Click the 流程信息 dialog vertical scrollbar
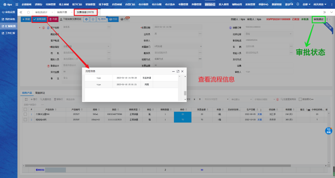 [185, 93]
